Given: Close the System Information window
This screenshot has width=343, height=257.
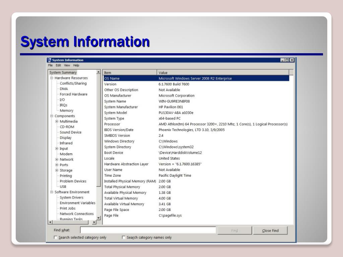Looking at the screenshot, I should click(x=292, y=60).
